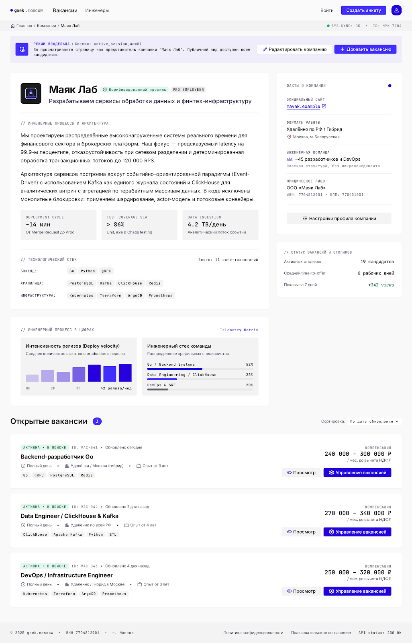Click the clock icon on Data Engineer vacancy
Viewport: 412px width, 643px height.
(x=23, y=525)
